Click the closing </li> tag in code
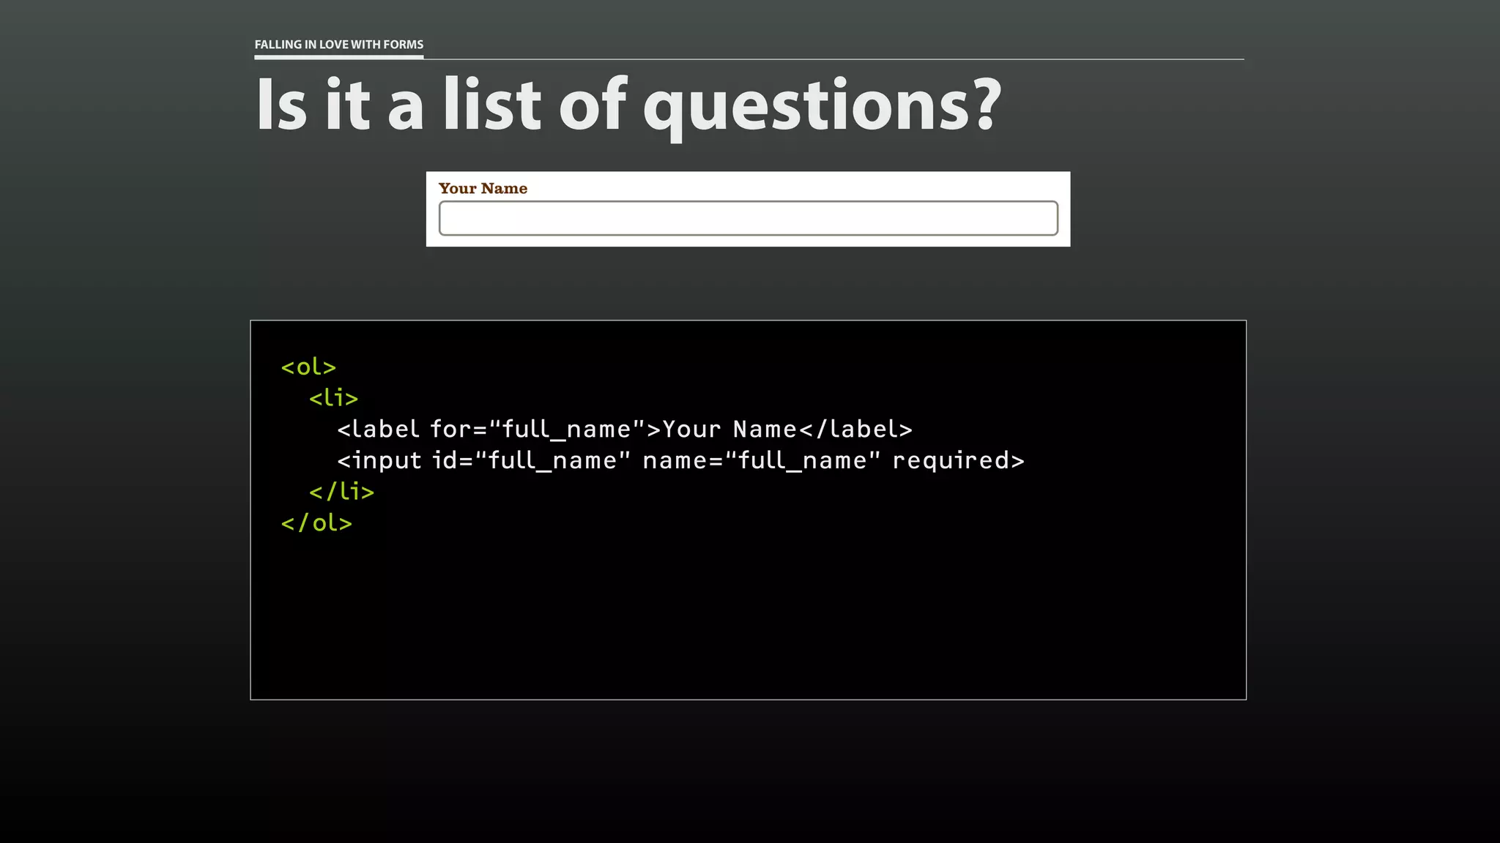Screen dimensions: 1500x843 tap(341, 492)
